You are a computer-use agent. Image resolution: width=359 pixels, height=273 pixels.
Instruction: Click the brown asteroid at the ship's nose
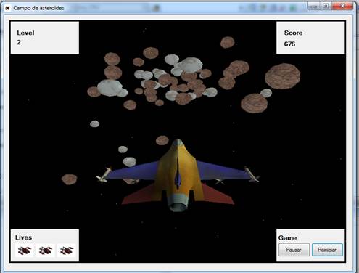point(162,140)
